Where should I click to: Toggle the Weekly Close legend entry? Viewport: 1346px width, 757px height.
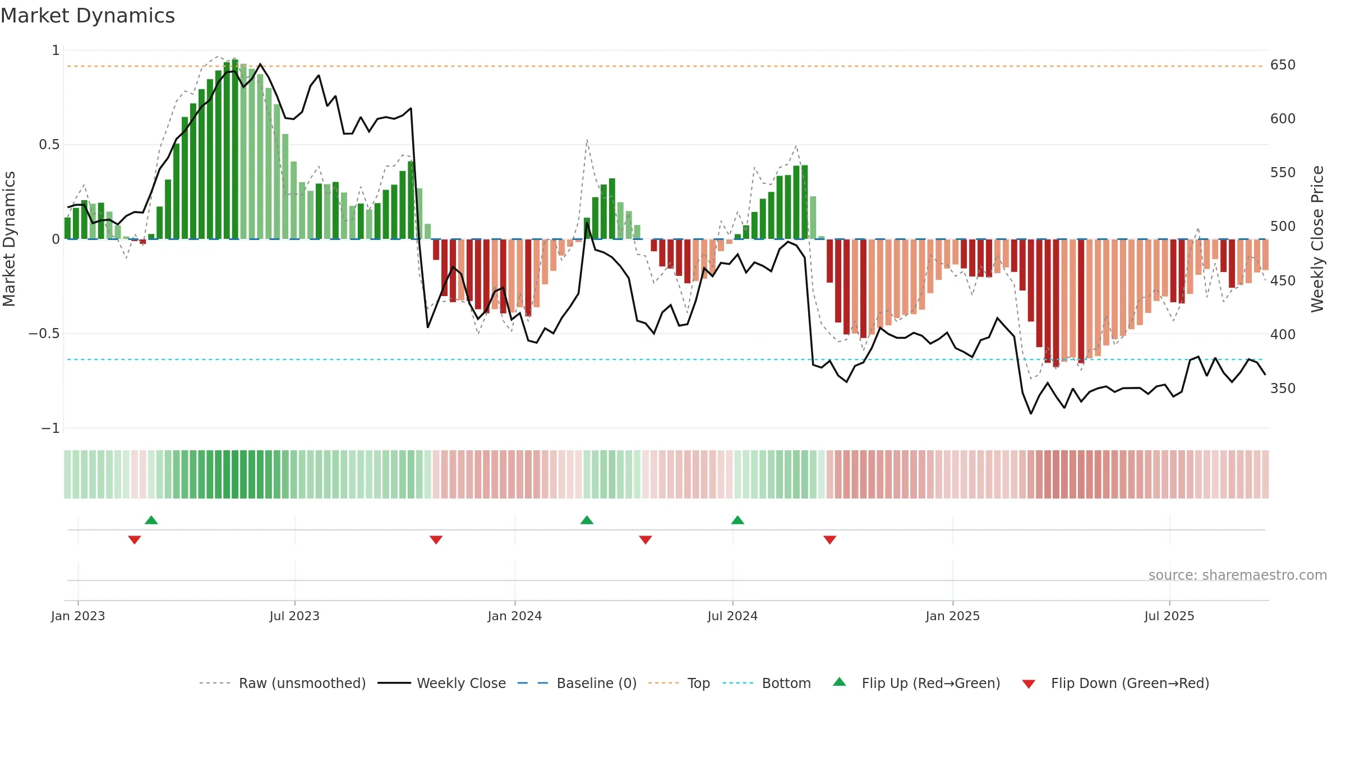[x=441, y=683]
